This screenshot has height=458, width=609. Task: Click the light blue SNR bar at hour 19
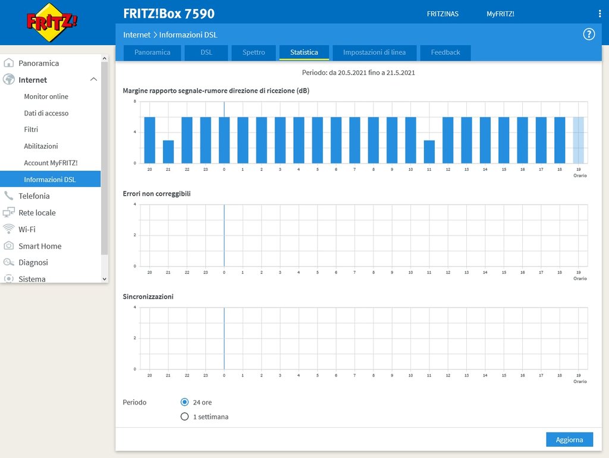[578, 140]
